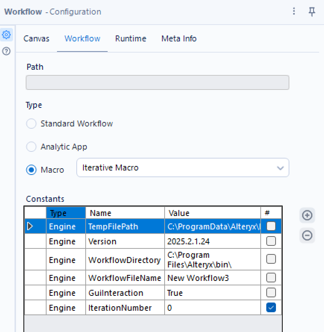Select the TempFilePath row arrow indicator

click(x=30, y=226)
